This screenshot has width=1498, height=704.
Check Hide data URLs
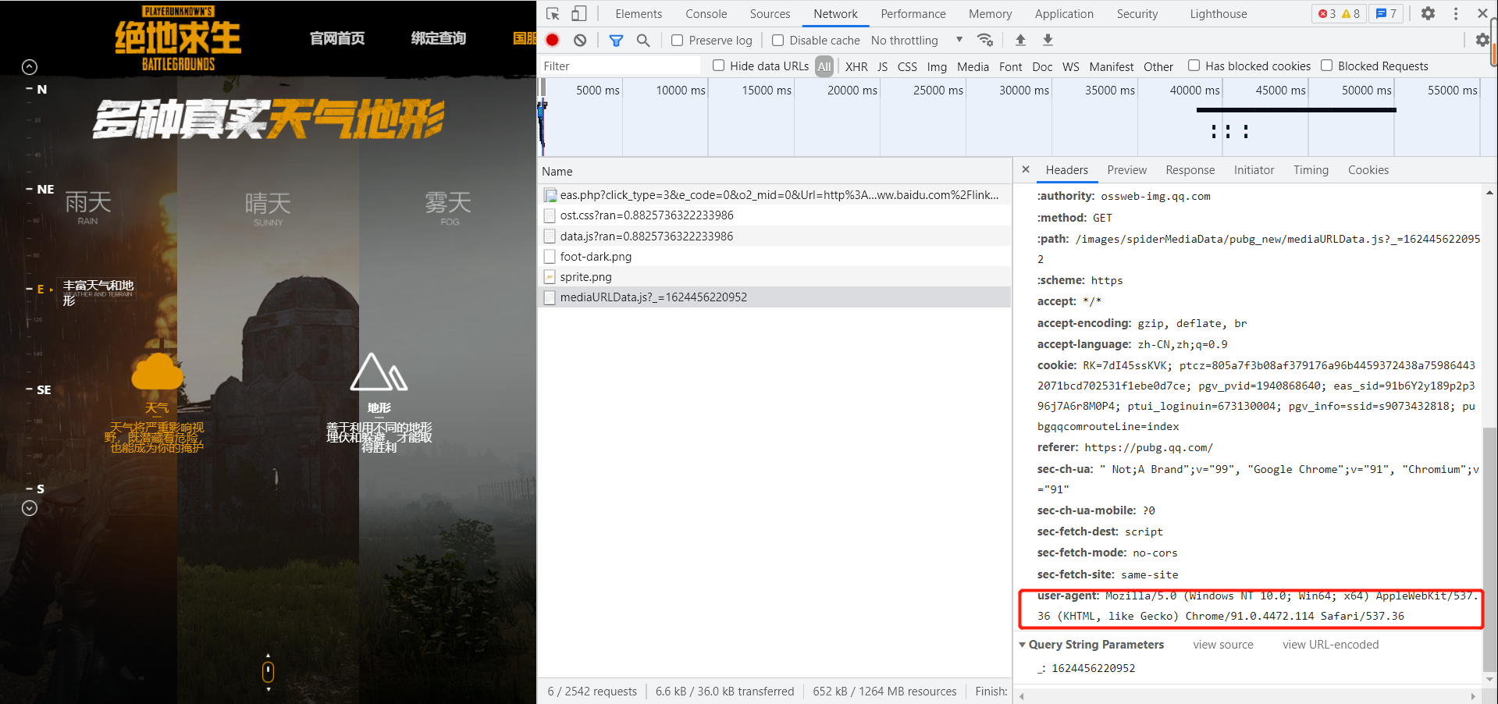(x=718, y=66)
